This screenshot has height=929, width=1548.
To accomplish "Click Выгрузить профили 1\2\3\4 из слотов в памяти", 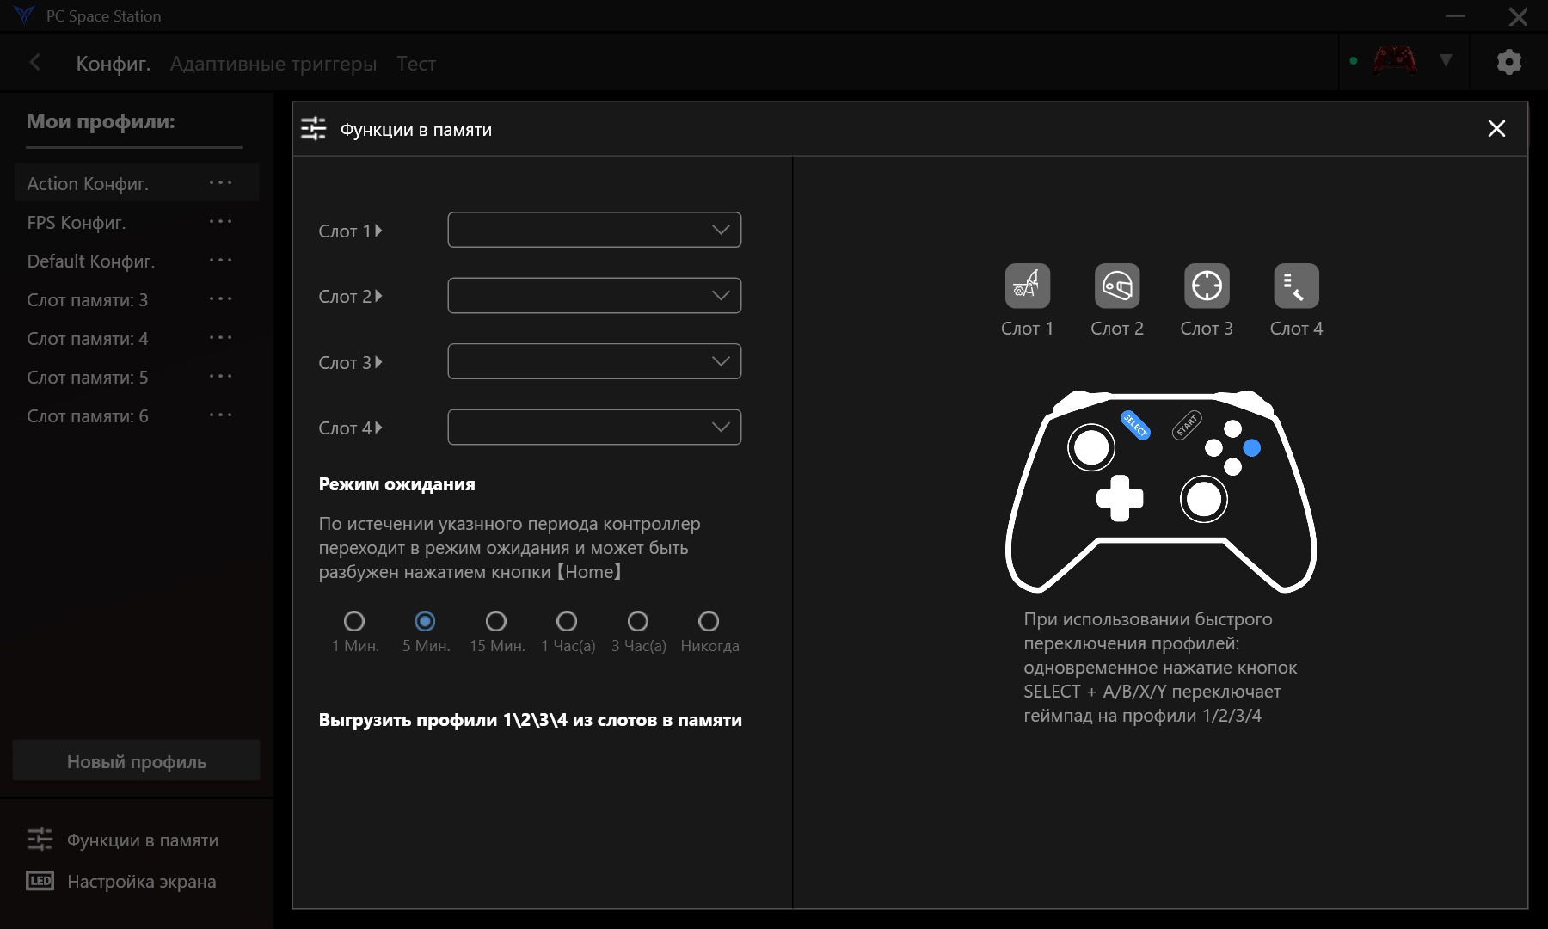I will click(x=530, y=720).
